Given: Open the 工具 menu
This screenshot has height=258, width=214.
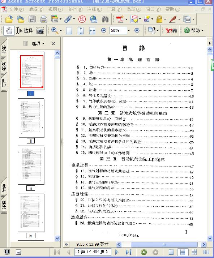Looking at the screenshot, I should tap(114, 9).
